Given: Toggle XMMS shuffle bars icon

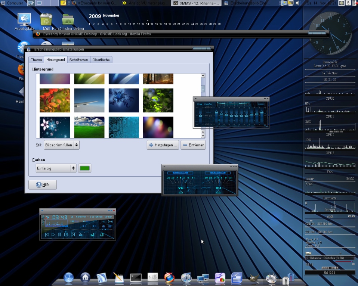Looking at the screenshot, I should click(x=92, y=235).
